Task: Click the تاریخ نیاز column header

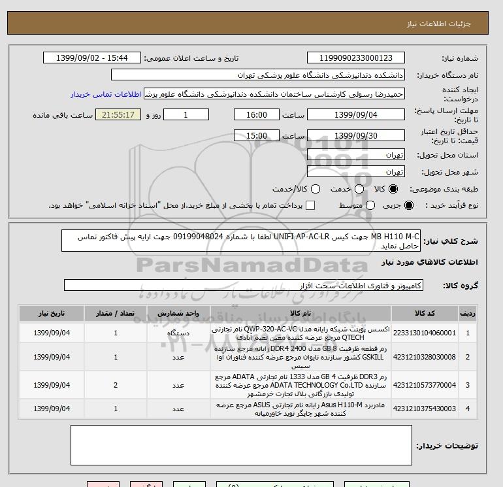Action: pyautogui.click(x=52, y=313)
